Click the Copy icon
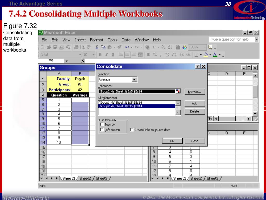 103,47
